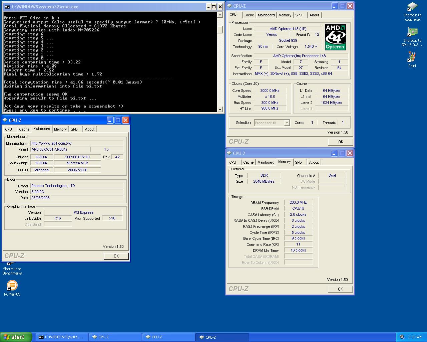This screenshot has height=342, width=427.
Task: Click the cmd.exe title bar icon
Action: click(7, 7)
